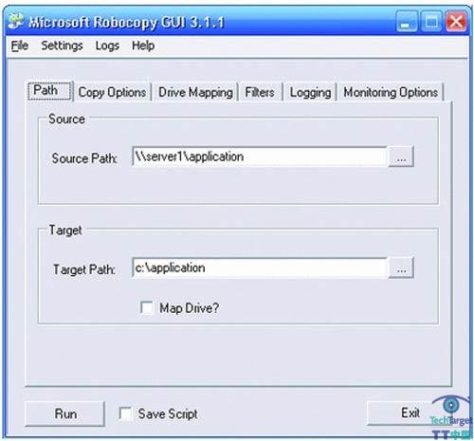Click the Source Path input field
Image resolution: width=474 pixels, height=441 pixels.
pos(260,156)
